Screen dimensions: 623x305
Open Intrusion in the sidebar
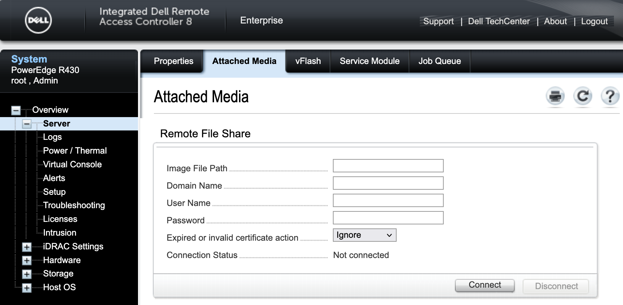(60, 233)
